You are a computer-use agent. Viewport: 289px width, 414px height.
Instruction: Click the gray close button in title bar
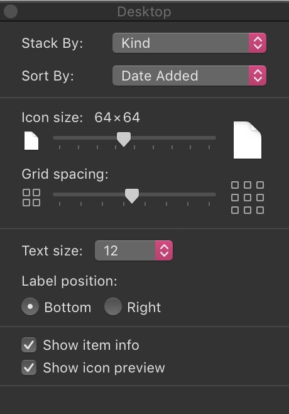[11, 11]
